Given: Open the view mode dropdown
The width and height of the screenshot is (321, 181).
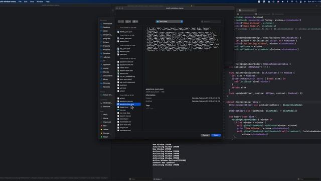Looking at the screenshot, I should [x=128, y=22].
